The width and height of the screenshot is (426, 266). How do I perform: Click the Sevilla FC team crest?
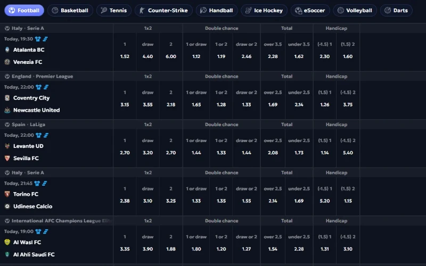(7, 158)
